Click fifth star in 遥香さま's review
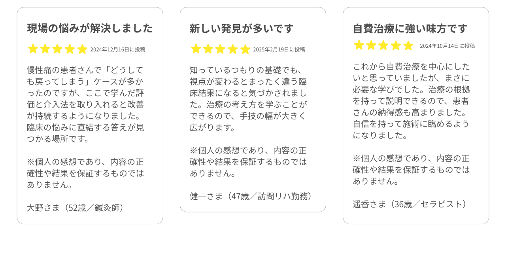Image resolution: width=506 pixels, height=265 pixels. [x=408, y=45]
